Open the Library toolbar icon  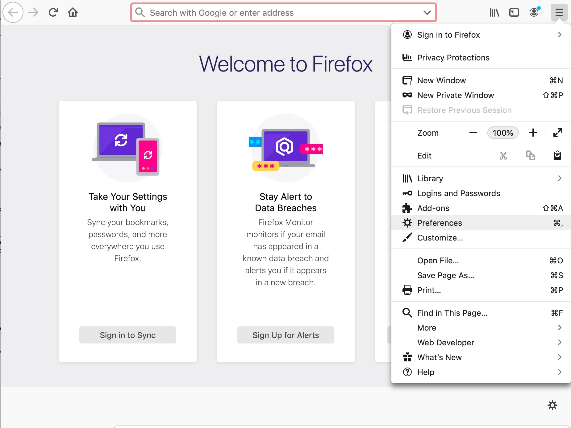pos(494,12)
